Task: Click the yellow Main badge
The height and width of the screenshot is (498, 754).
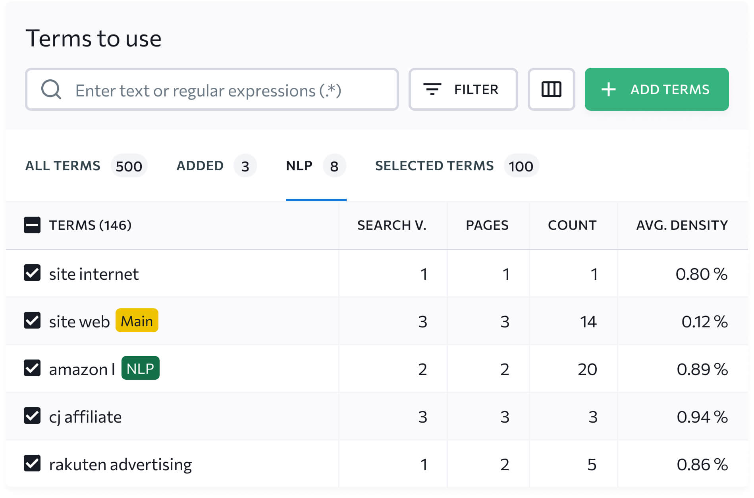Action: [x=137, y=321]
